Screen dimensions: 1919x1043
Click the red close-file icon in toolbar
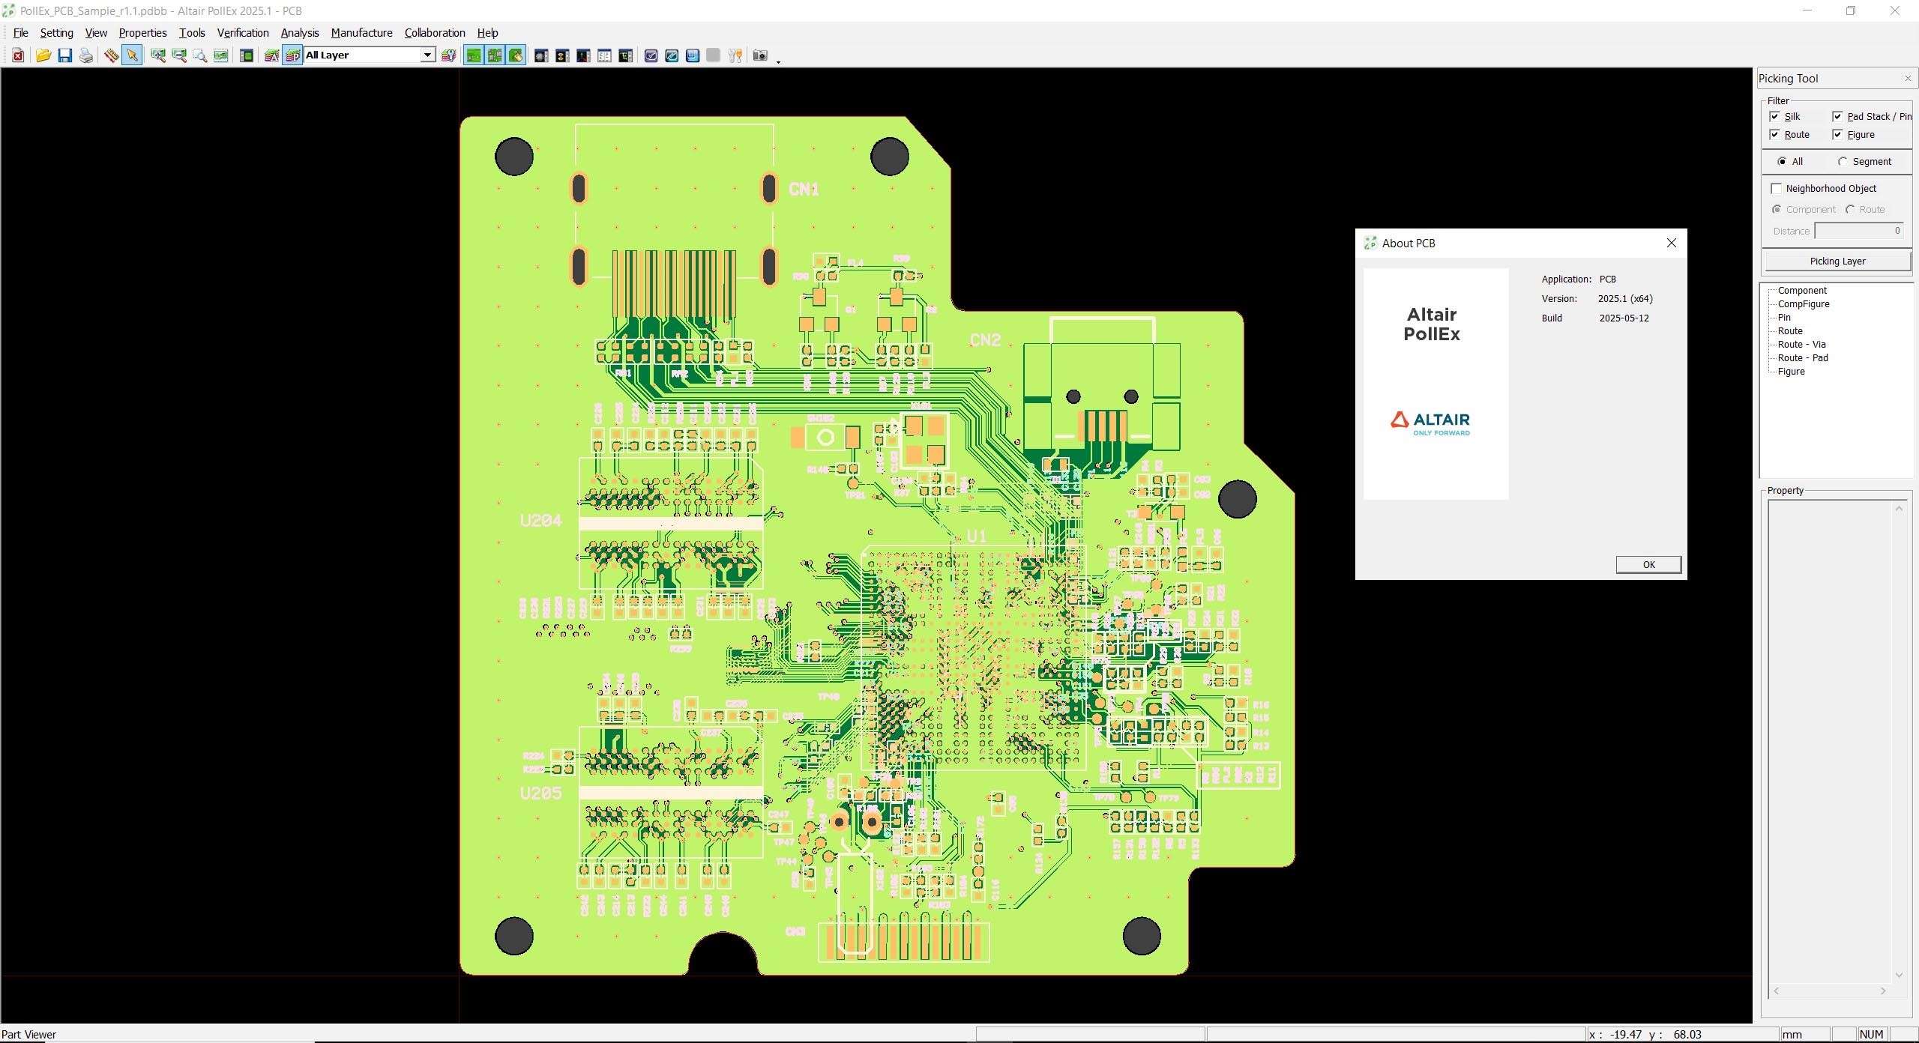pos(18,55)
